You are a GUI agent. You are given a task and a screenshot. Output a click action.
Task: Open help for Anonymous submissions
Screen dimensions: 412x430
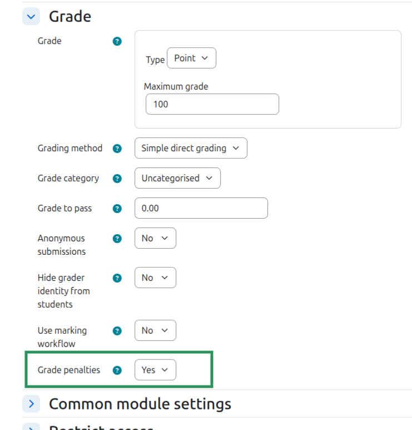[117, 239]
